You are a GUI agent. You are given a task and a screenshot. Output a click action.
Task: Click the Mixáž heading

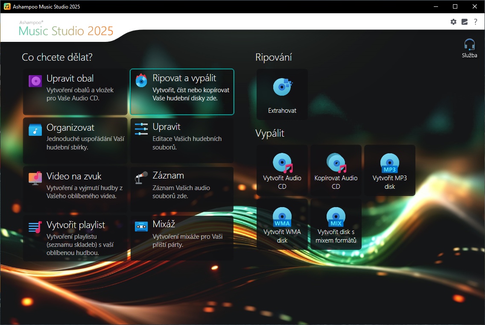(x=164, y=224)
